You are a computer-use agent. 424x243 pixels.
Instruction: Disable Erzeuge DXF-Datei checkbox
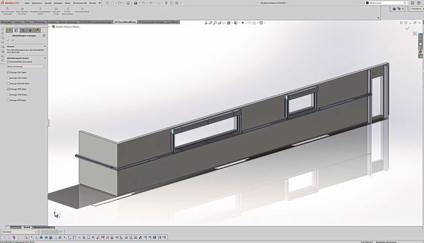click(8, 72)
